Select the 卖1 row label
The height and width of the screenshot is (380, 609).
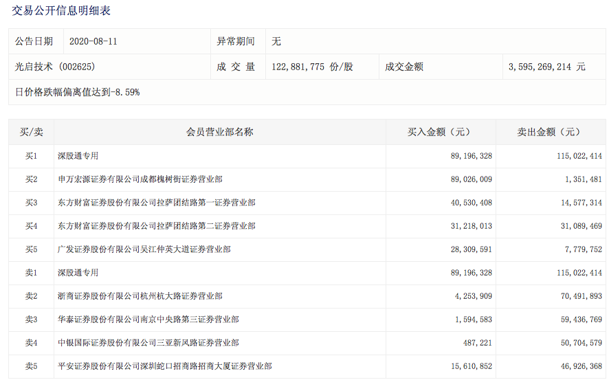pyautogui.click(x=32, y=273)
